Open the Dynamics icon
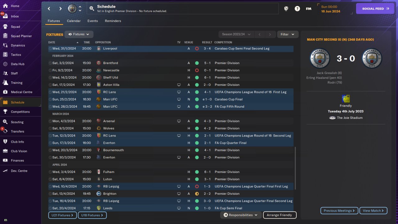Screen dimensions: 398x224 point(5,45)
